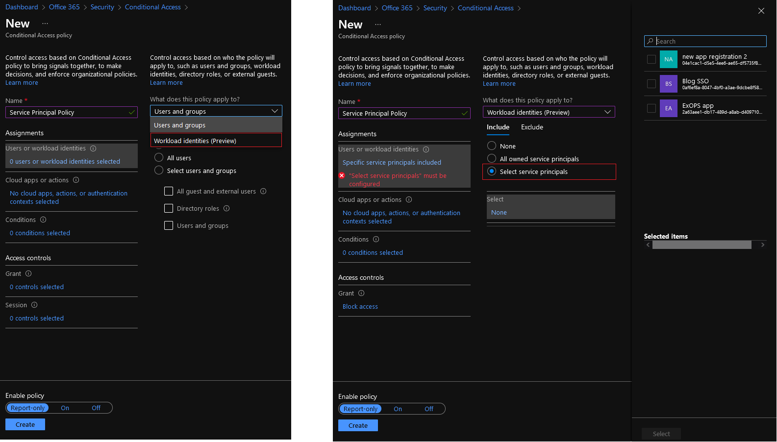Click Select button at bottom of picker
The height and width of the screenshot is (442, 777).
(x=661, y=434)
